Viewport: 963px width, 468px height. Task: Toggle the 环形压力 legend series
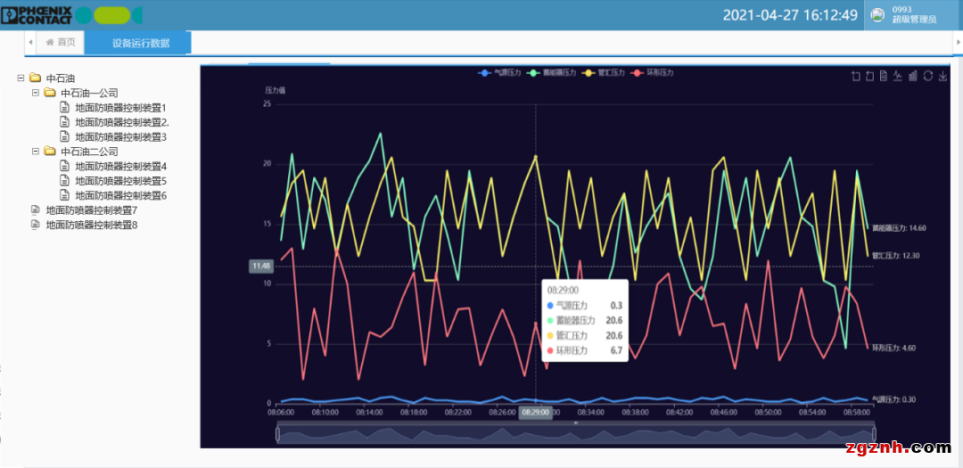coord(652,73)
